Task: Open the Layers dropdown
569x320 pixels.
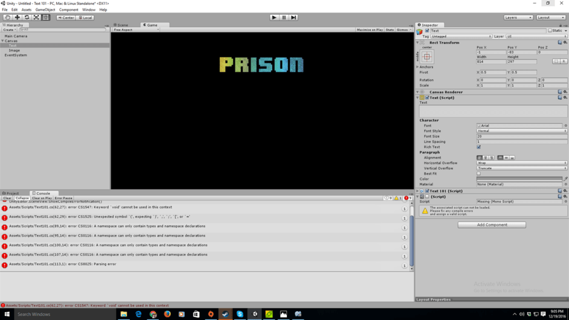Action: click(x=518, y=18)
